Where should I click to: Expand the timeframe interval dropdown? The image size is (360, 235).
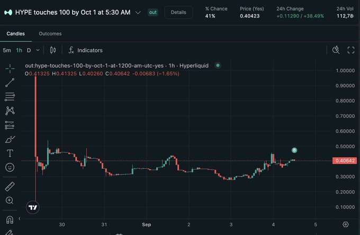tap(38, 50)
